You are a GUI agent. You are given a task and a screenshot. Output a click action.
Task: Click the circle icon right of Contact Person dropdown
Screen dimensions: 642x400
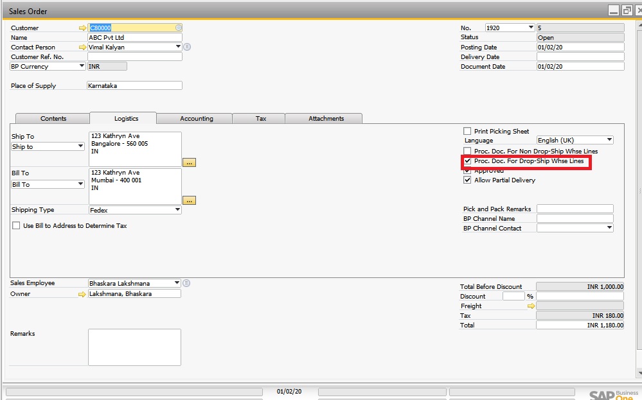pos(186,47)
